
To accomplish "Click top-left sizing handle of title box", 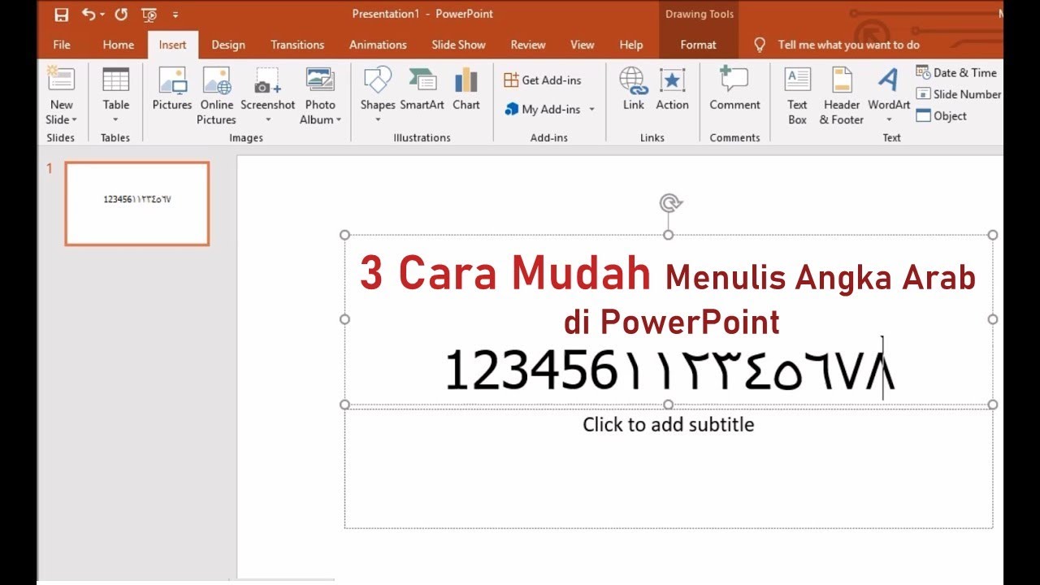I will [344, 235].
